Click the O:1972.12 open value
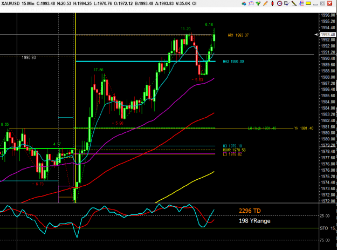337x250 pixels. tap(123, 4)
